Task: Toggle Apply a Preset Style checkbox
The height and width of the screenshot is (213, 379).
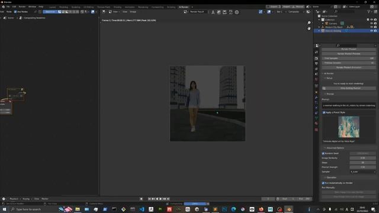Action: pyautogui.click(x=324, y=112)
